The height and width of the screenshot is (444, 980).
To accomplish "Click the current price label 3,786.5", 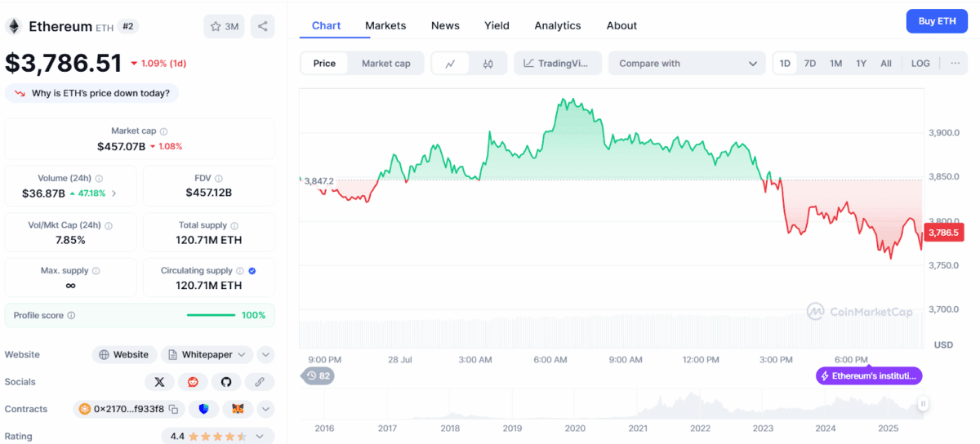I will (x=942, y=233).
